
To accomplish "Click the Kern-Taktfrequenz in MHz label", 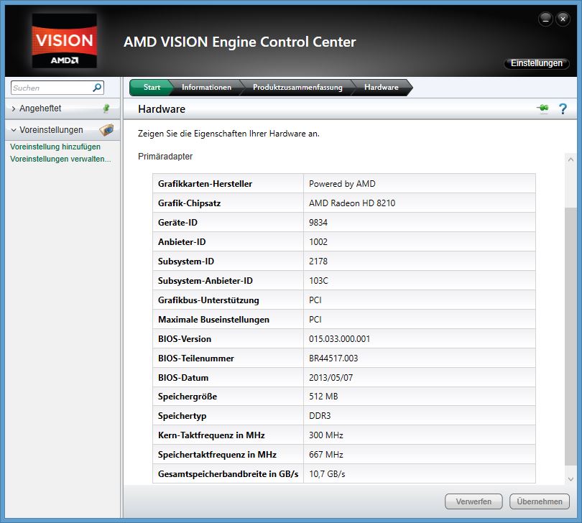I will click(x=211, y=435).
